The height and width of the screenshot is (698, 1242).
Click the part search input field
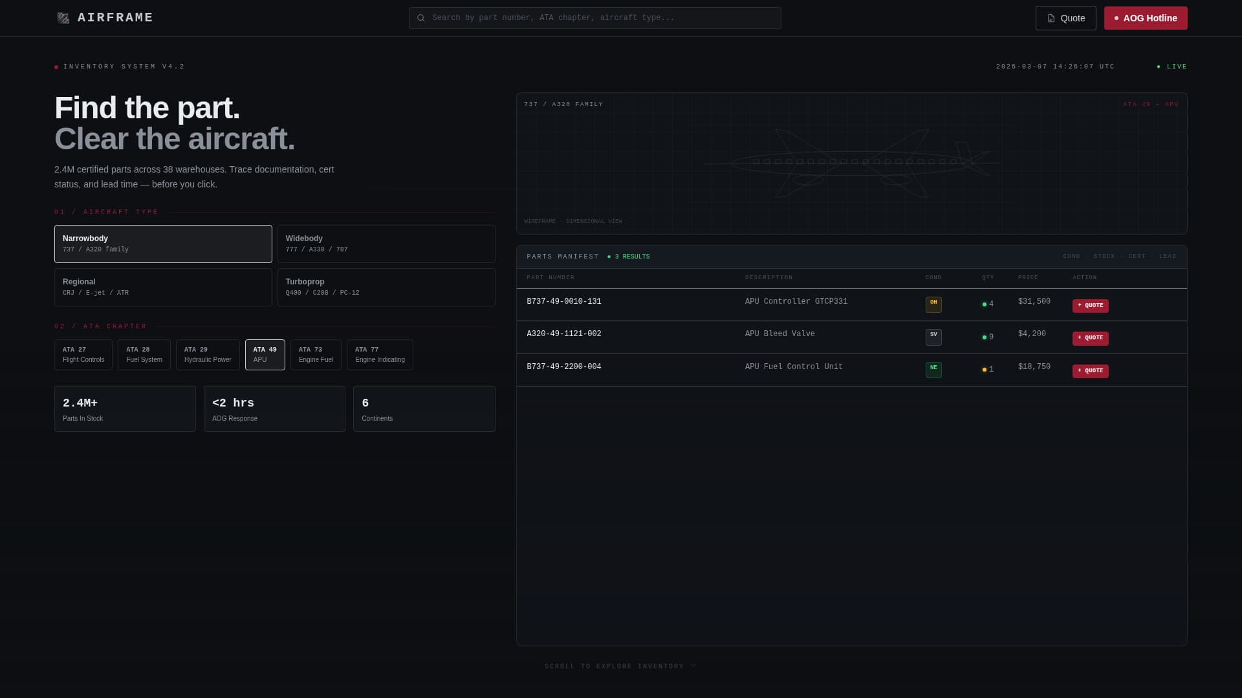point(602,18)
